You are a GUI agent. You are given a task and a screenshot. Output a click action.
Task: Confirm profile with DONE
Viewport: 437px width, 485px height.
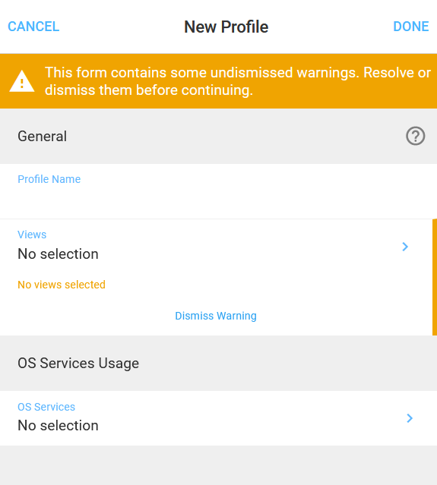tap(411, 27)
